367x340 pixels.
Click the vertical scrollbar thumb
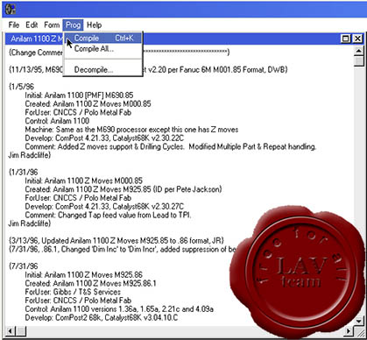click(x=359, y=61)
